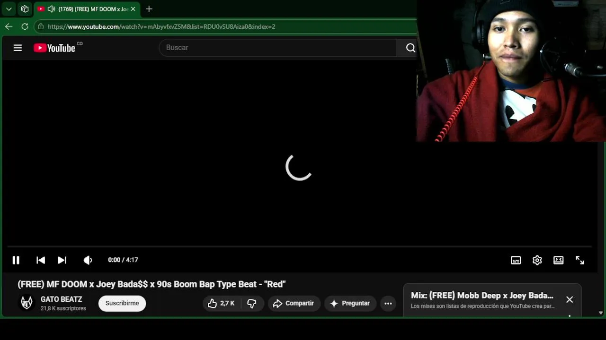Open a new browser tab
Viewport: 606px width, 340px height.
click(x=149, y=9)
